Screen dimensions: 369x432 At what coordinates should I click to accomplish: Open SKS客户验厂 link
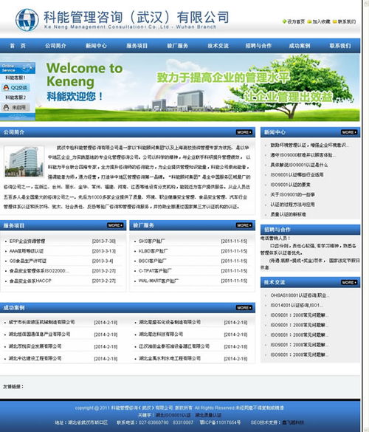[x=152, y=241]
